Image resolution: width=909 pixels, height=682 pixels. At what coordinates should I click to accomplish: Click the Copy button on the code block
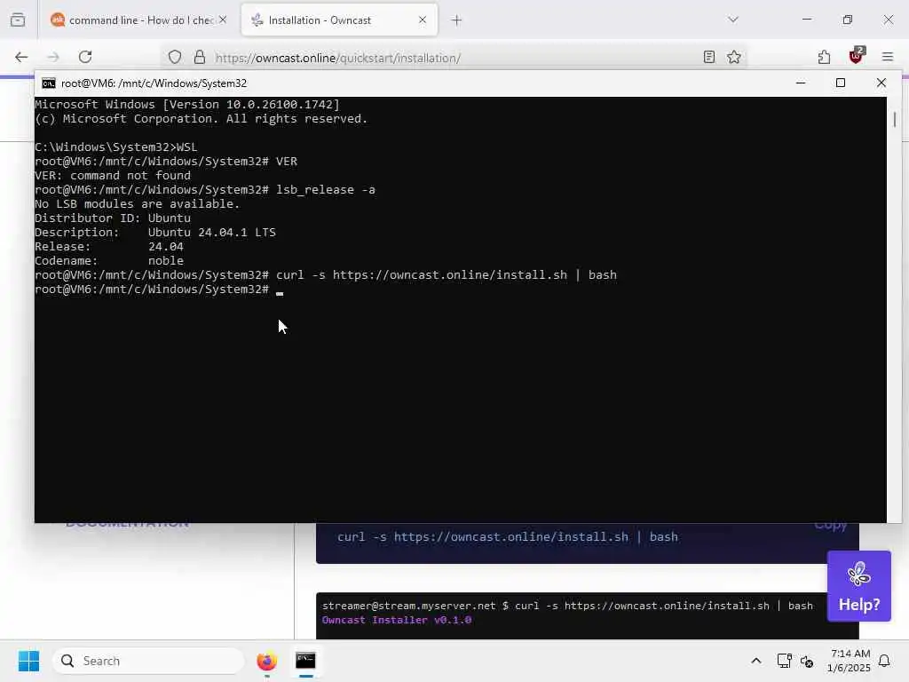(830, 526)
